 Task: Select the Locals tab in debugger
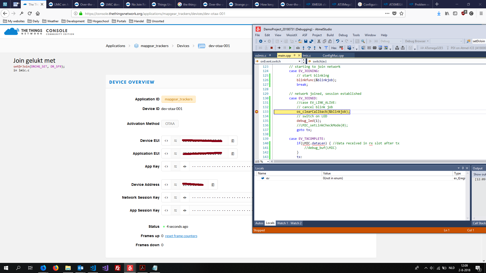tap(270, 223)
